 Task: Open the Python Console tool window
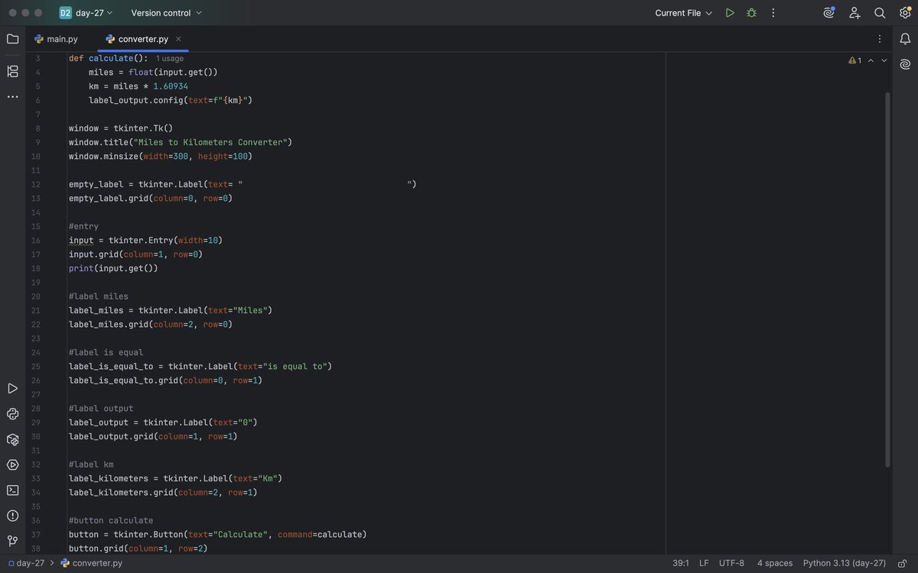tap(12, 414)
